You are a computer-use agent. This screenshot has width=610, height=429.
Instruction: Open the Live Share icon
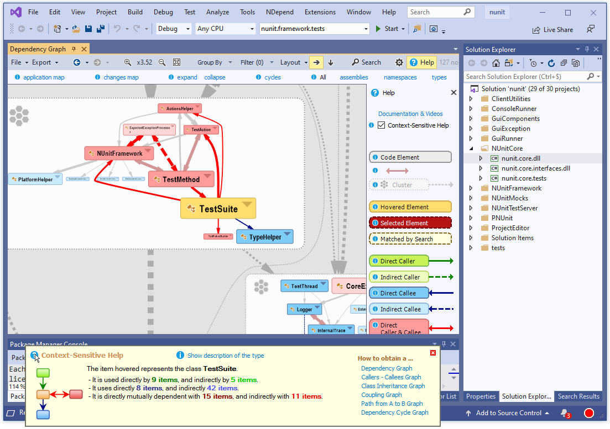coord(536,30)
